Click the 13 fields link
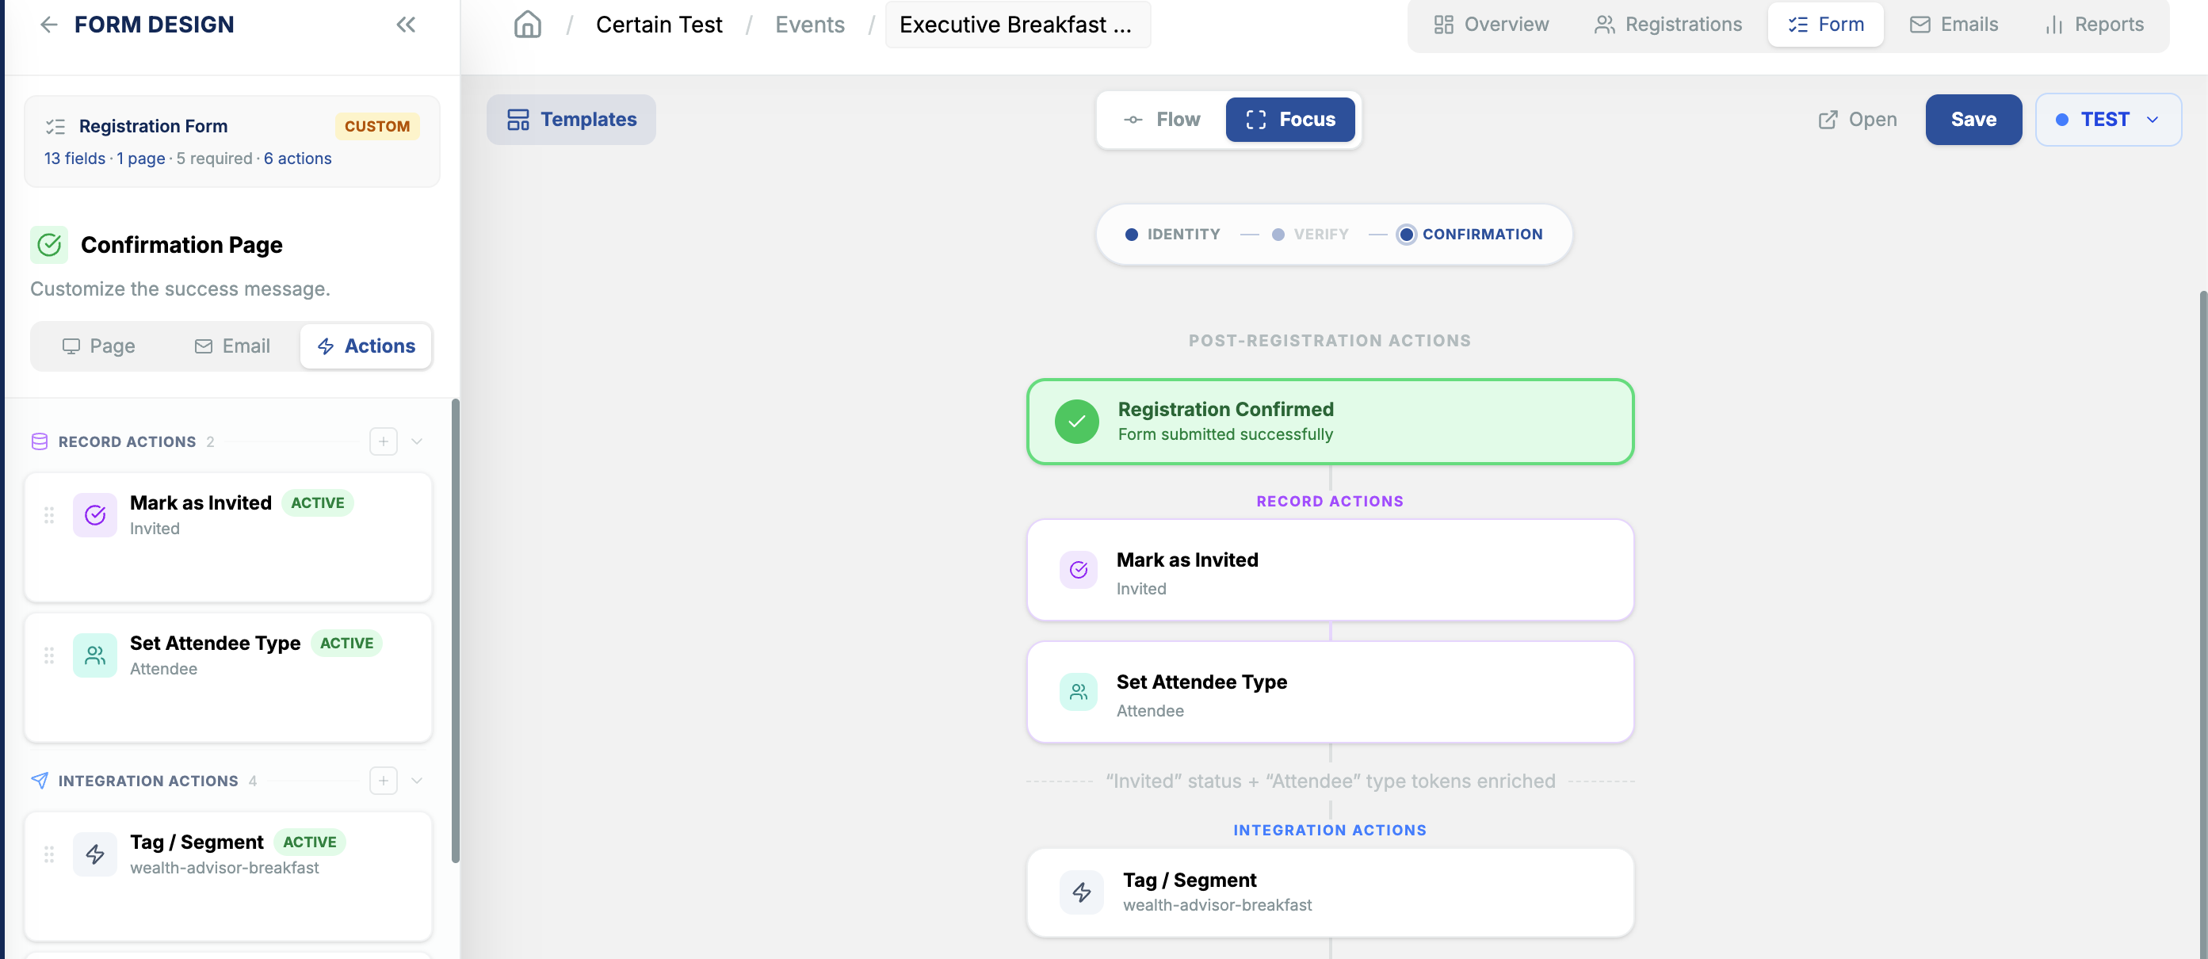This screenshot has width=2208, height=959. coord(74,159)
